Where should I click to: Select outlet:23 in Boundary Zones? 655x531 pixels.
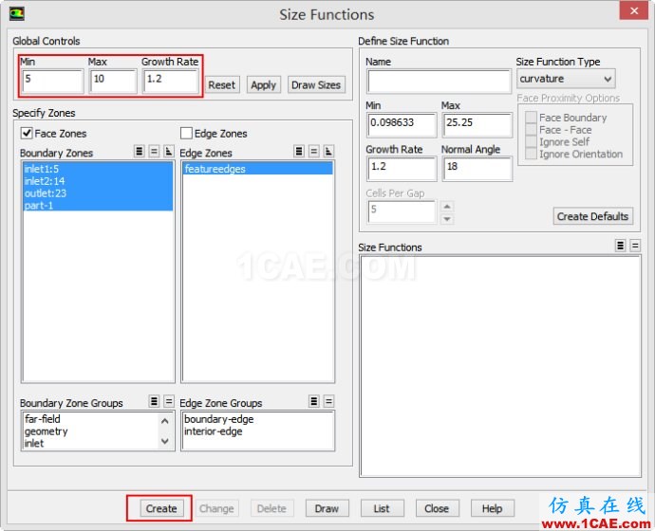98,193
